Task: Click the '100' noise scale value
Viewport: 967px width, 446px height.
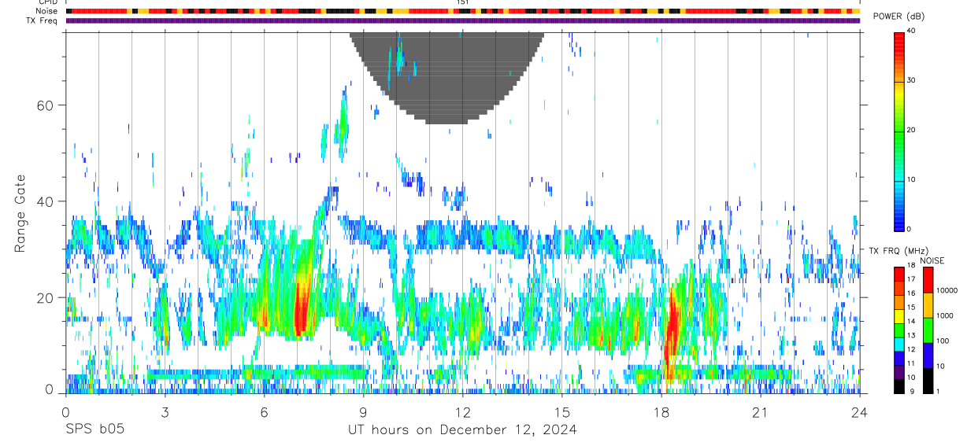Action: click(943, 341)
